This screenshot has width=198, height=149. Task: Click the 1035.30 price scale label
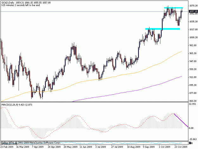tap(193, 22)
